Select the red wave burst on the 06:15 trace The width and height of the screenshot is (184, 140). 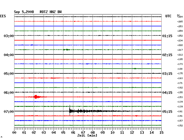pyautogui.click(x=36, y=97)
